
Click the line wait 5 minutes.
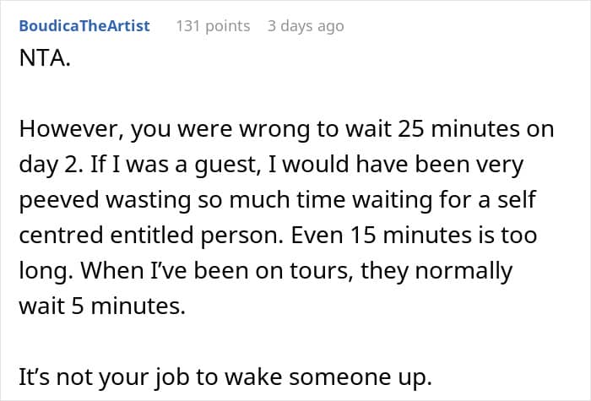click(x=102, y=306)
